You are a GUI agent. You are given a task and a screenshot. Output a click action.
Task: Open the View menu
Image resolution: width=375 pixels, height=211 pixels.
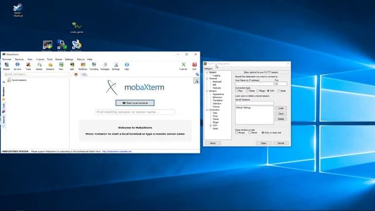[x=30, y=59]
